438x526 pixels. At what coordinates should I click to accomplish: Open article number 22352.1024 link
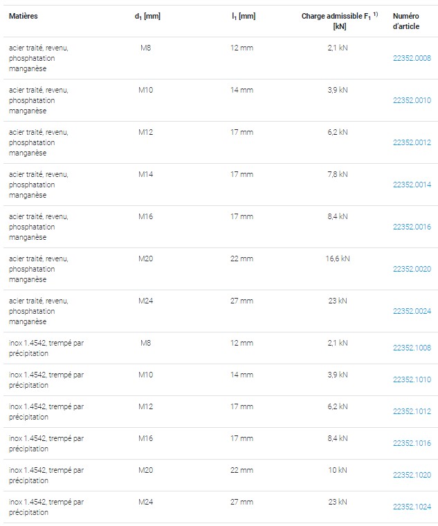pyautogui.click(x=412, y=507)
